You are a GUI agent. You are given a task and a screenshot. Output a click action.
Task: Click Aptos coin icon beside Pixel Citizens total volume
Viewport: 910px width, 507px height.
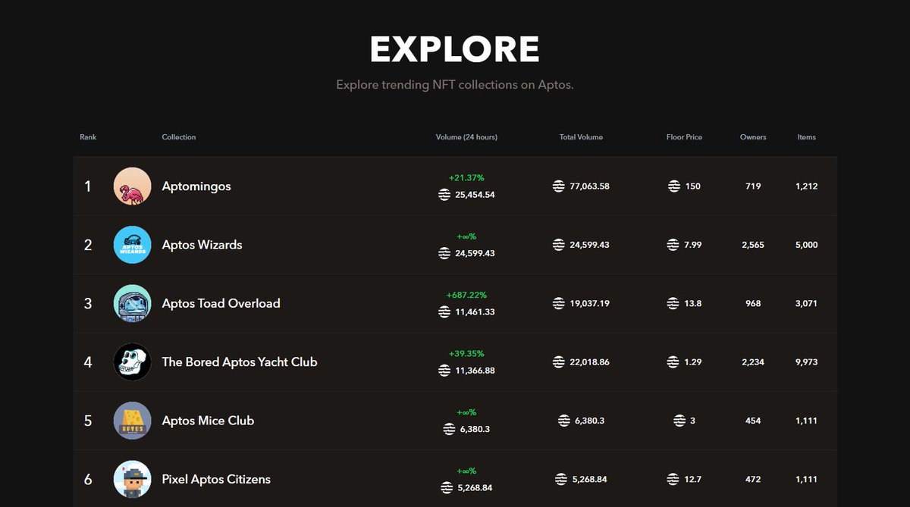coord(561,479)
